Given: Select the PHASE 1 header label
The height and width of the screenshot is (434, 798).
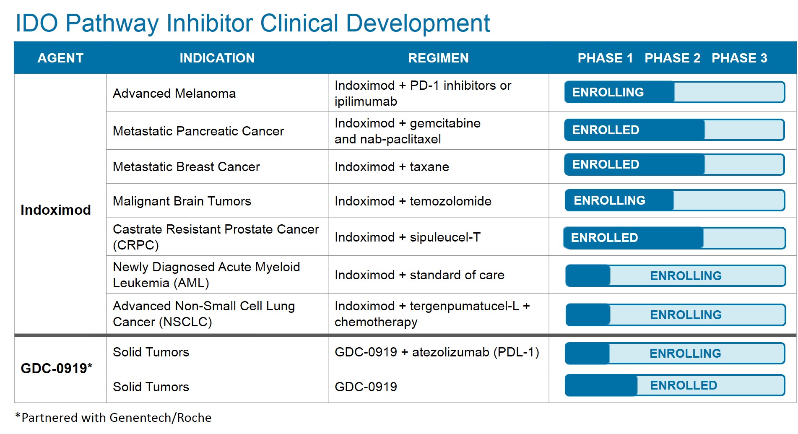Looking at the screenshot, I should pyautogui.click(x=605, y=58).
